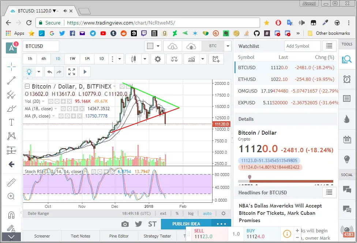Select the pitchfork drawing tool
Viewport: 357px width, 243px height.
coord(11,94)
